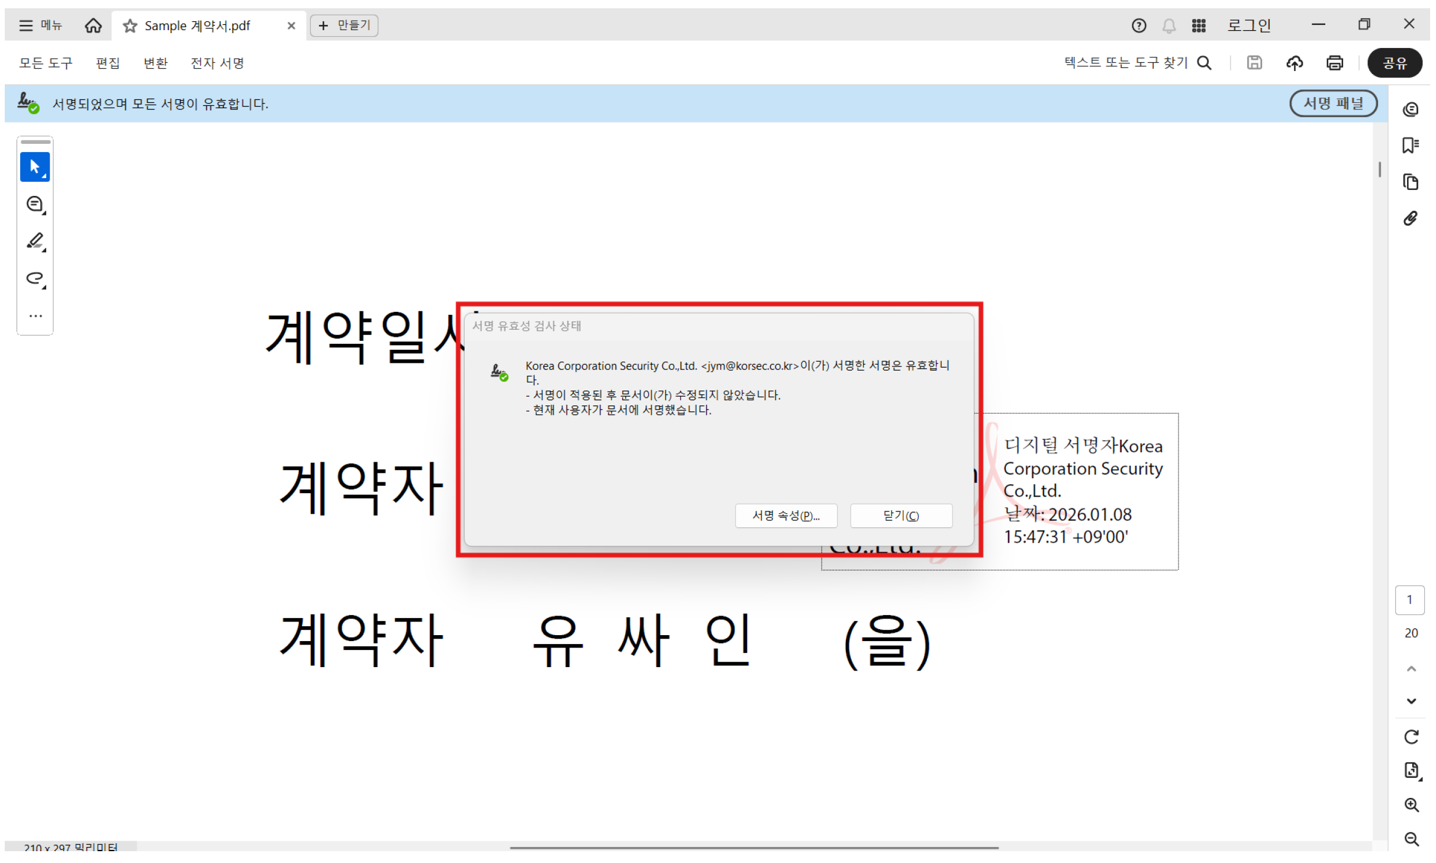Screen dimensions: 1436x863
Task: Open 서명 속성(P) from the dialog
Action: point(785,515)
